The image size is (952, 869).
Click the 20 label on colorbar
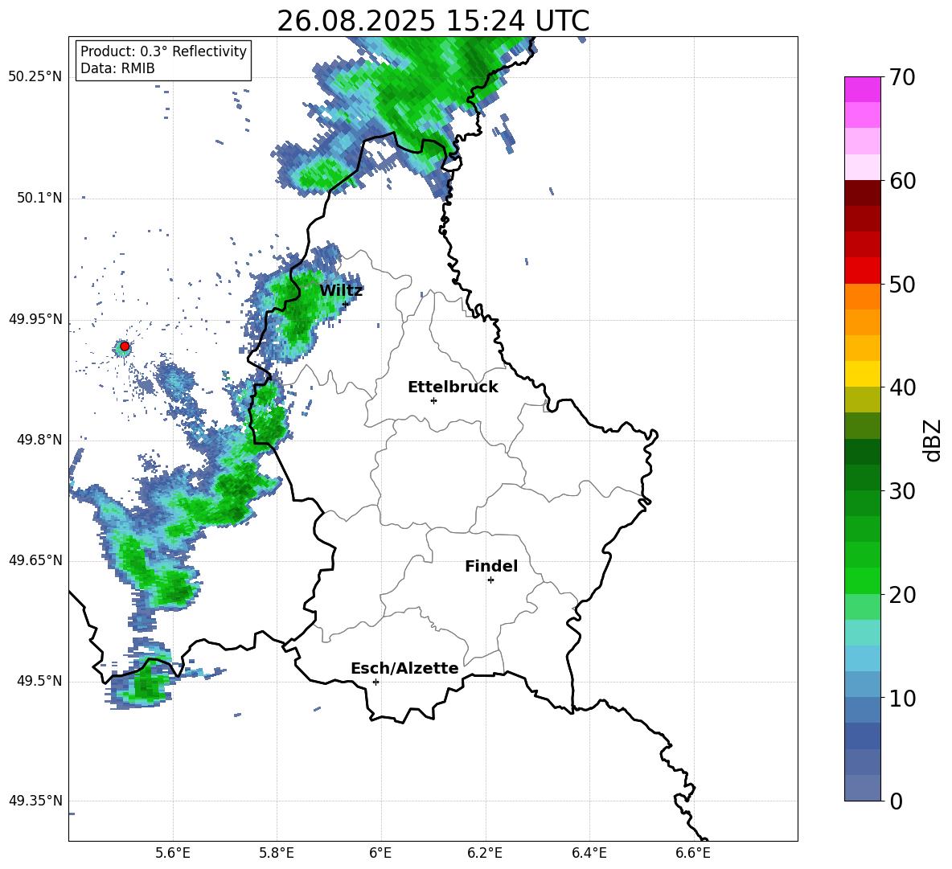[902, 594]
